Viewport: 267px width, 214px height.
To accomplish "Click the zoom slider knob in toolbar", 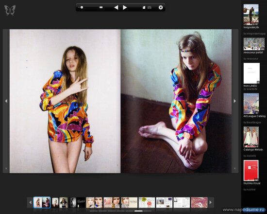I will [82, 7].
